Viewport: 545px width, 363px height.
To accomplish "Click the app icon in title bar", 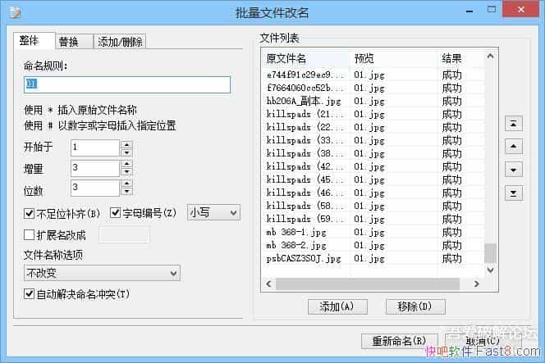I will pos(11,11).
